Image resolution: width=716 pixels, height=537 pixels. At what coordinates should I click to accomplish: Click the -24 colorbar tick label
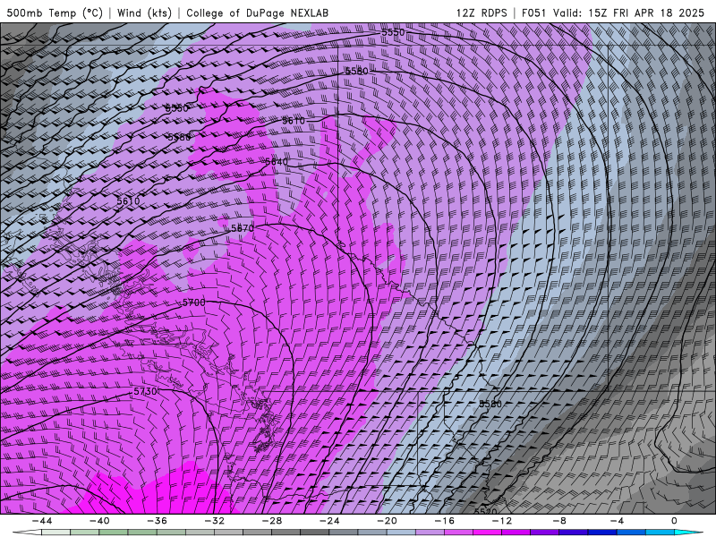(x=329, y=521)
